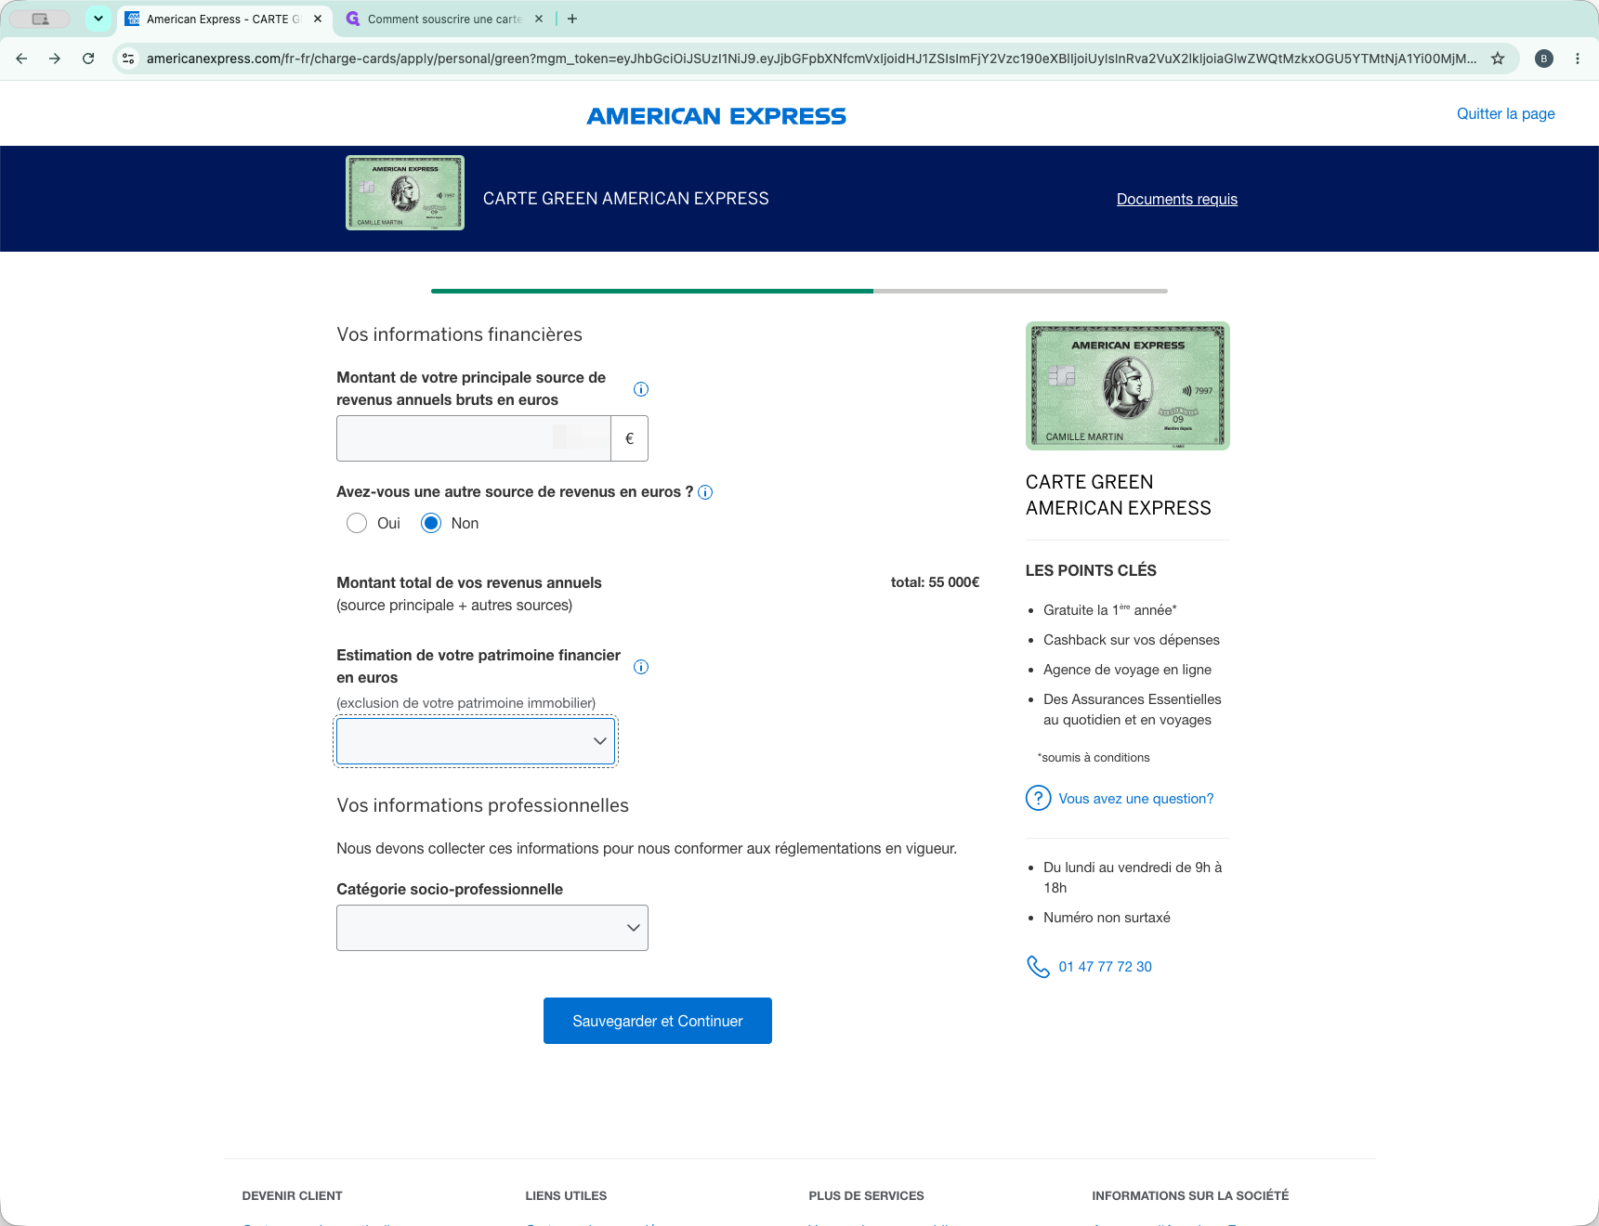Click info icon beside patrimoine financier

(x=641, y=667)
